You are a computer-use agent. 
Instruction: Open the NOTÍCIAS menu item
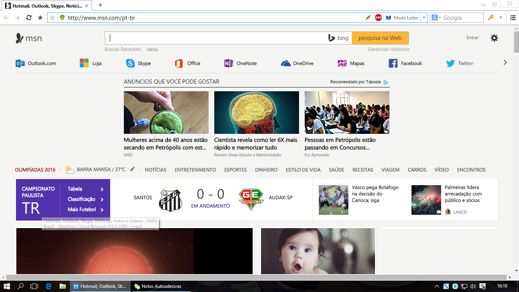[155, 170]
